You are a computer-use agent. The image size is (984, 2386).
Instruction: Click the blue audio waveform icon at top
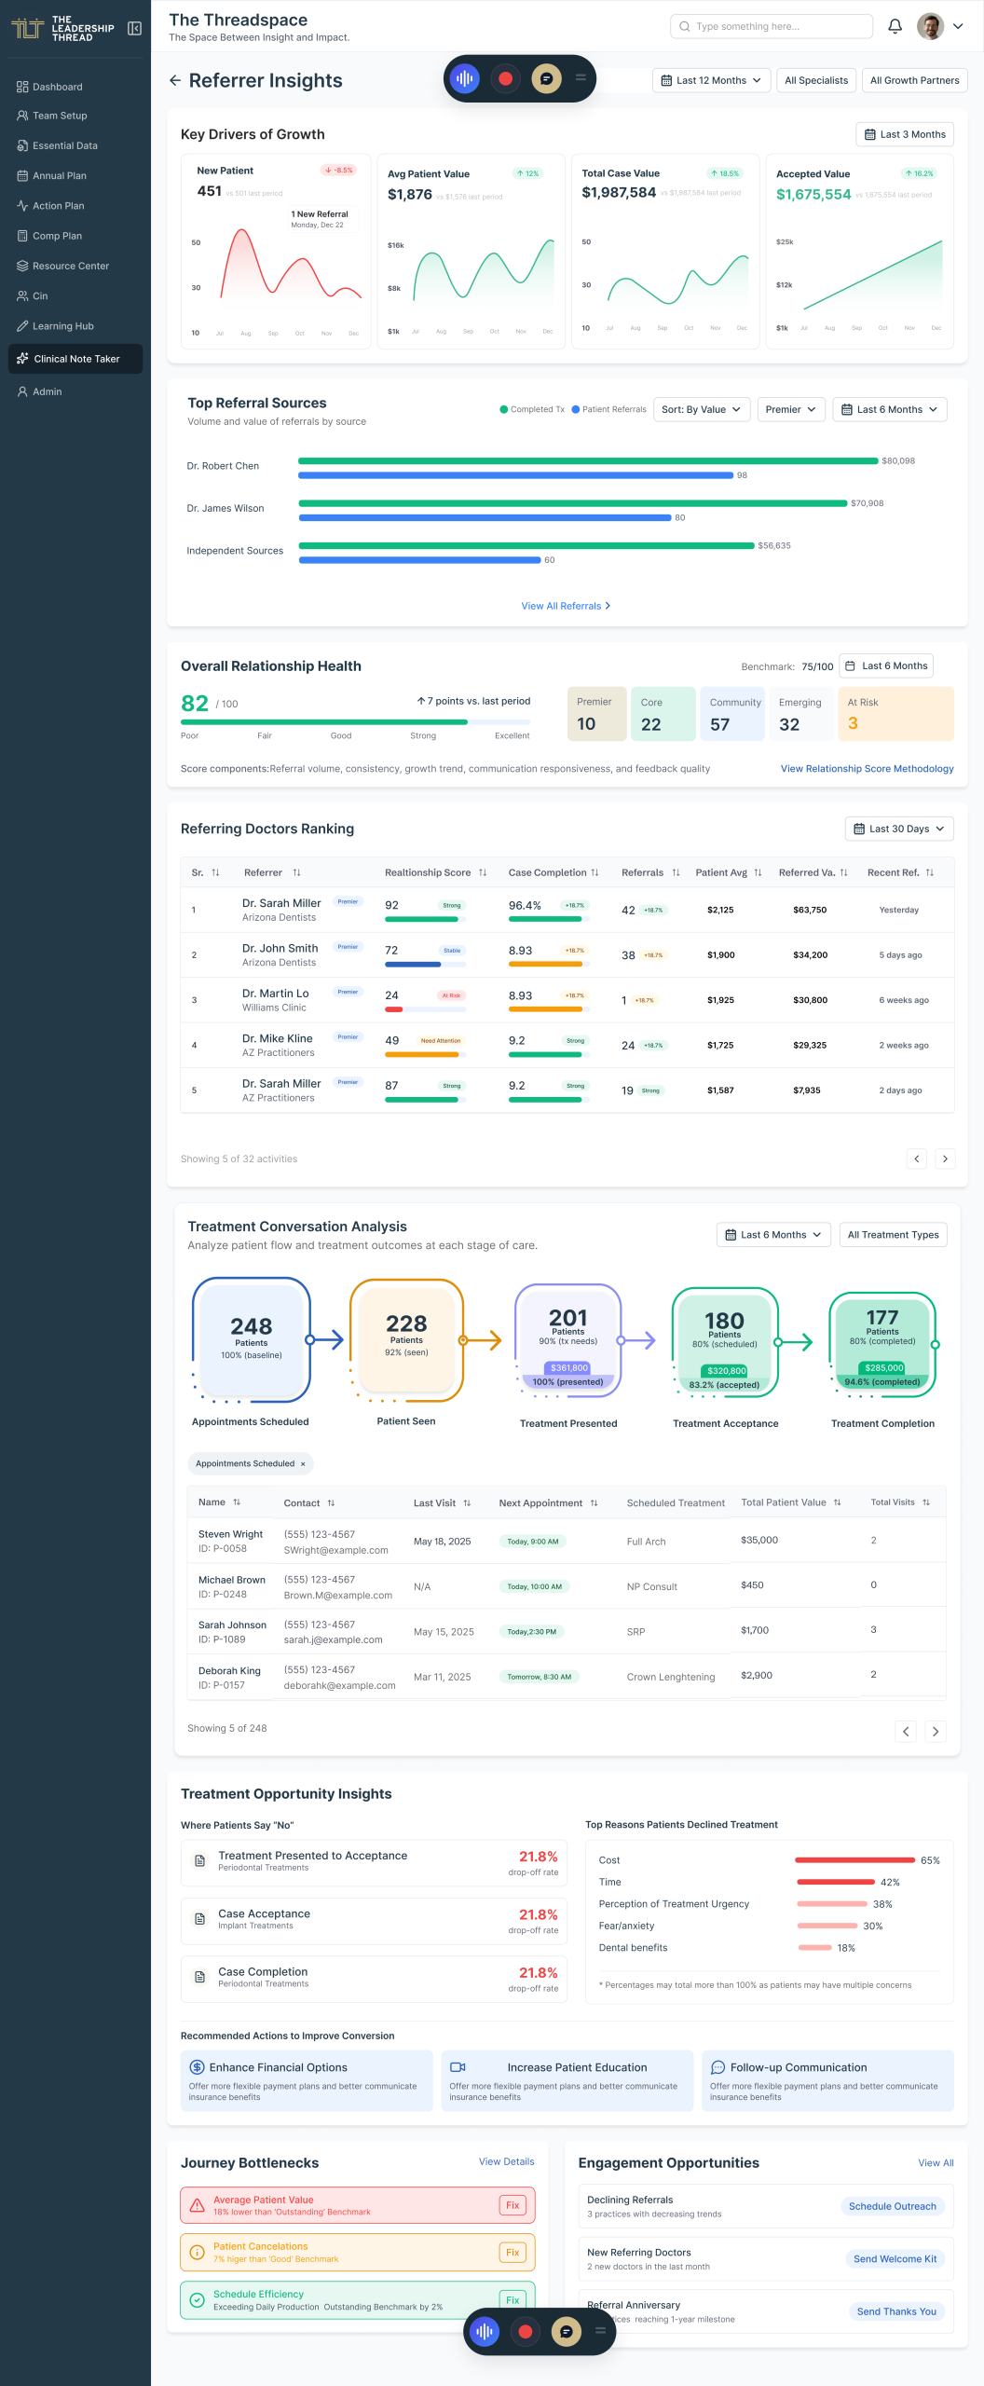[464, 79]
